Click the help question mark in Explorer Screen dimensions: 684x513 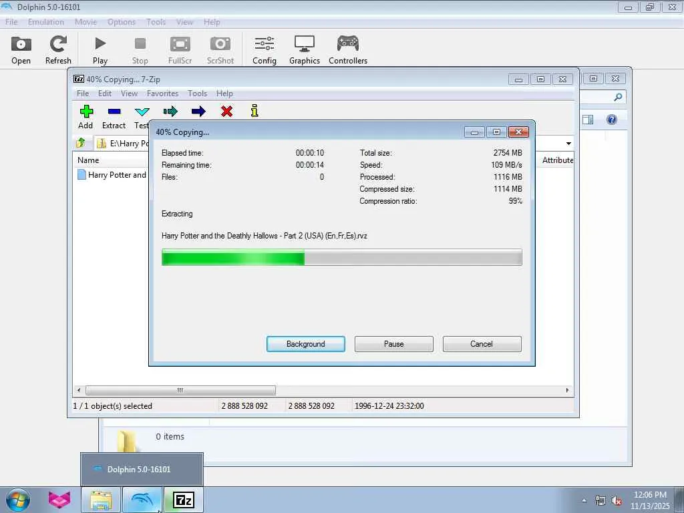tap(612, 120)
